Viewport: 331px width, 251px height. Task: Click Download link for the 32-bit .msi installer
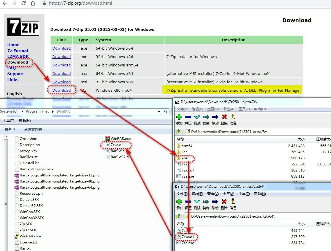(61, 82)
